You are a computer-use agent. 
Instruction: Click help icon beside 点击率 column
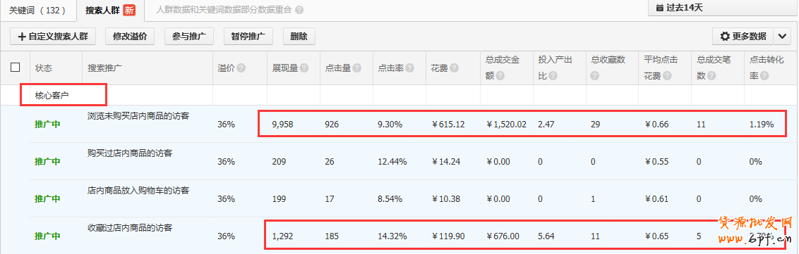click(410, 68)
